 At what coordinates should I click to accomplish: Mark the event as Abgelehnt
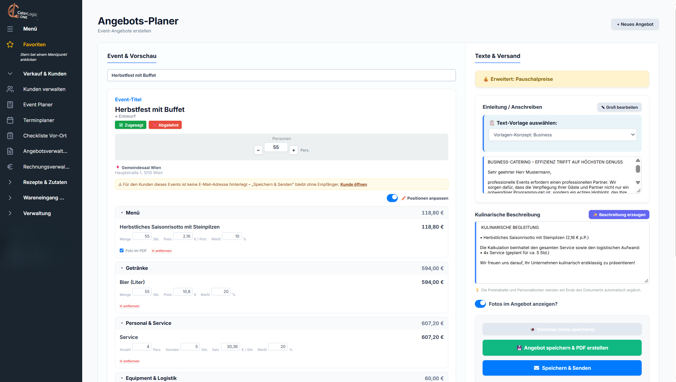[x=165, y=125]
